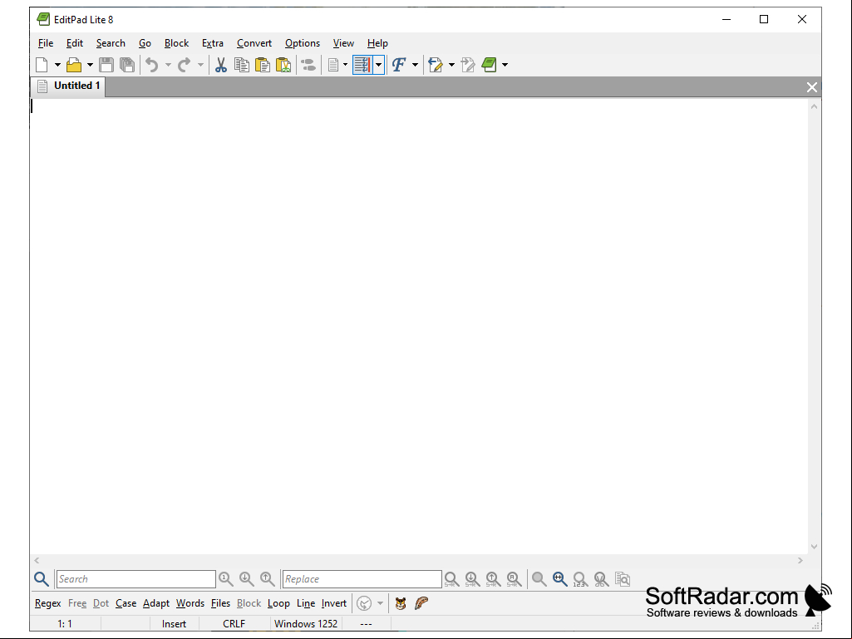
Task: Close the Untitled 1 tab with X
Action: [812, 87]
